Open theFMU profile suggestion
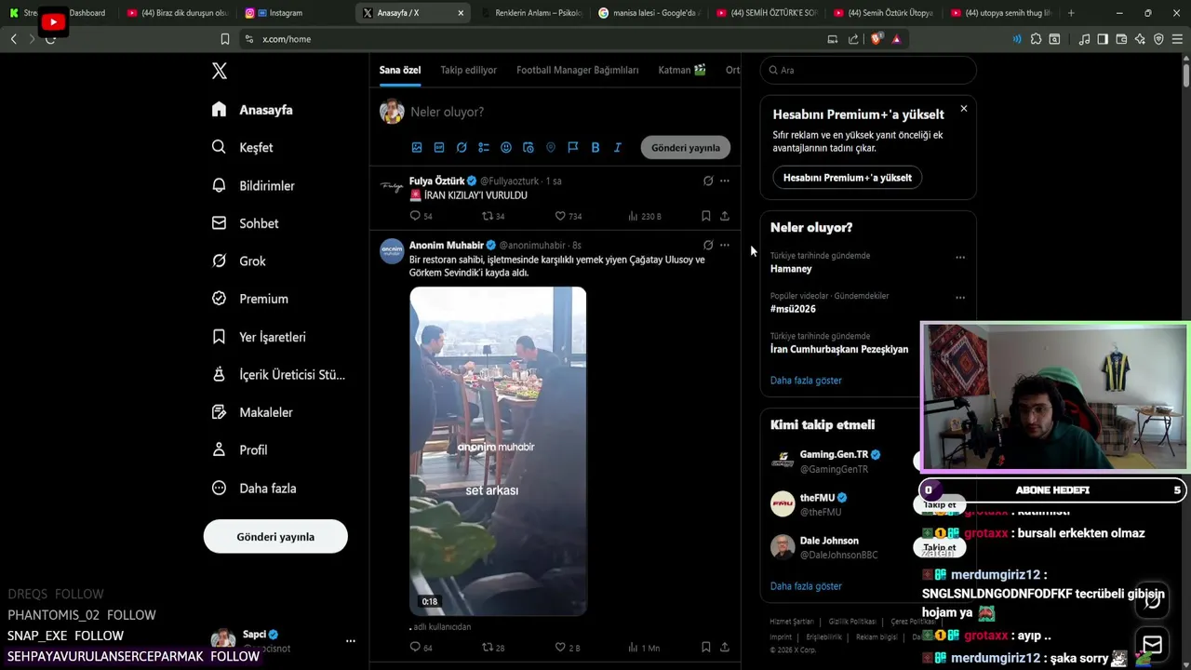Screen dimensions: 1191x670 pos(817,498)
